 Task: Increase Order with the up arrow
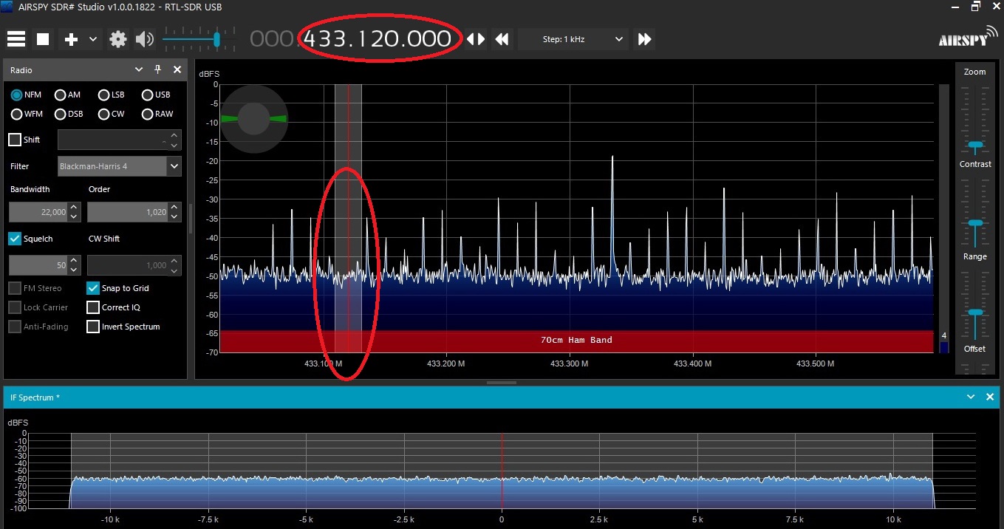pos(174,208)
